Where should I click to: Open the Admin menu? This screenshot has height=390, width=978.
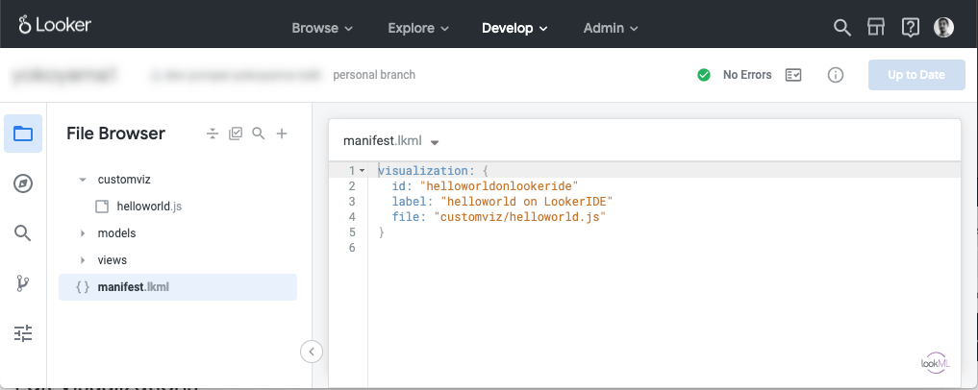pos(611,28)
